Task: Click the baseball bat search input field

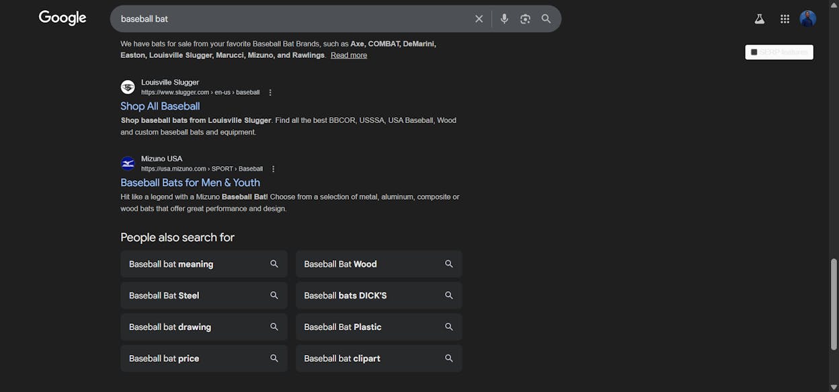Action: click(292, 19)
